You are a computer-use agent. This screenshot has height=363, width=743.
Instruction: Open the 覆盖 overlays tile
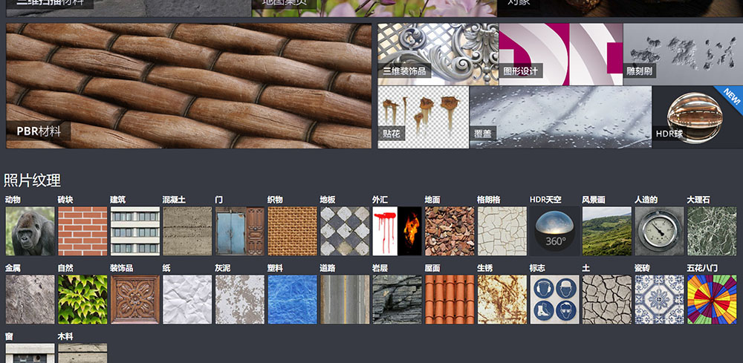point(560,117)
